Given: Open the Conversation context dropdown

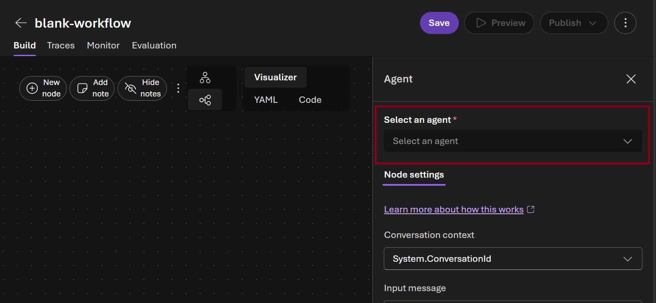Looking at the screenshot, I should (513, 258).
